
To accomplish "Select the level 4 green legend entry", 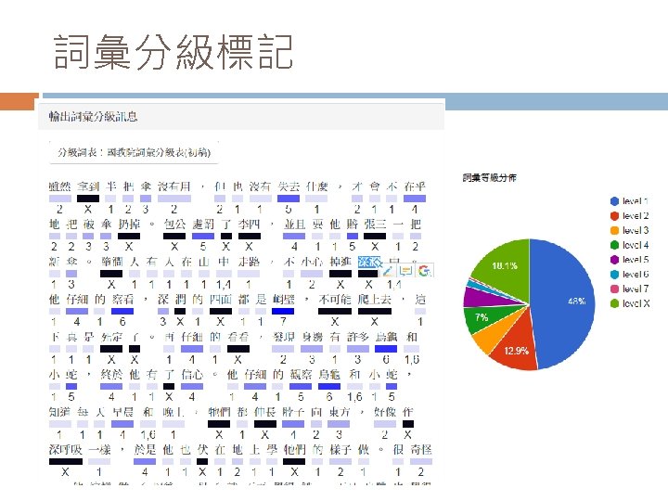I will (x=630, y=245).
